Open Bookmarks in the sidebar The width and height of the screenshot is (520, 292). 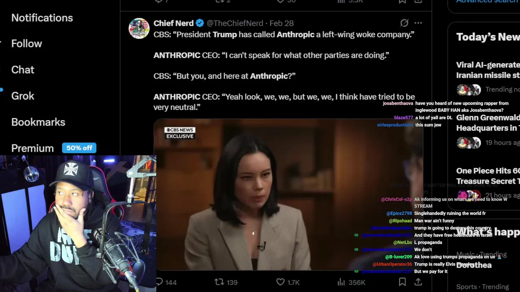(38, 122)
